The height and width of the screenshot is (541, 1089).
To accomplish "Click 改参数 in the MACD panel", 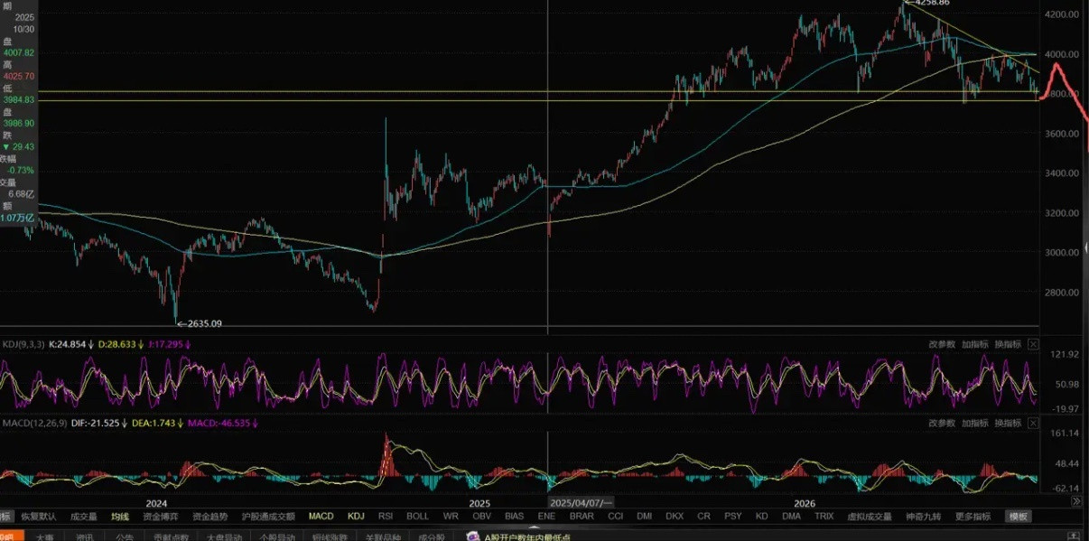I will click(x=942, y=423).
